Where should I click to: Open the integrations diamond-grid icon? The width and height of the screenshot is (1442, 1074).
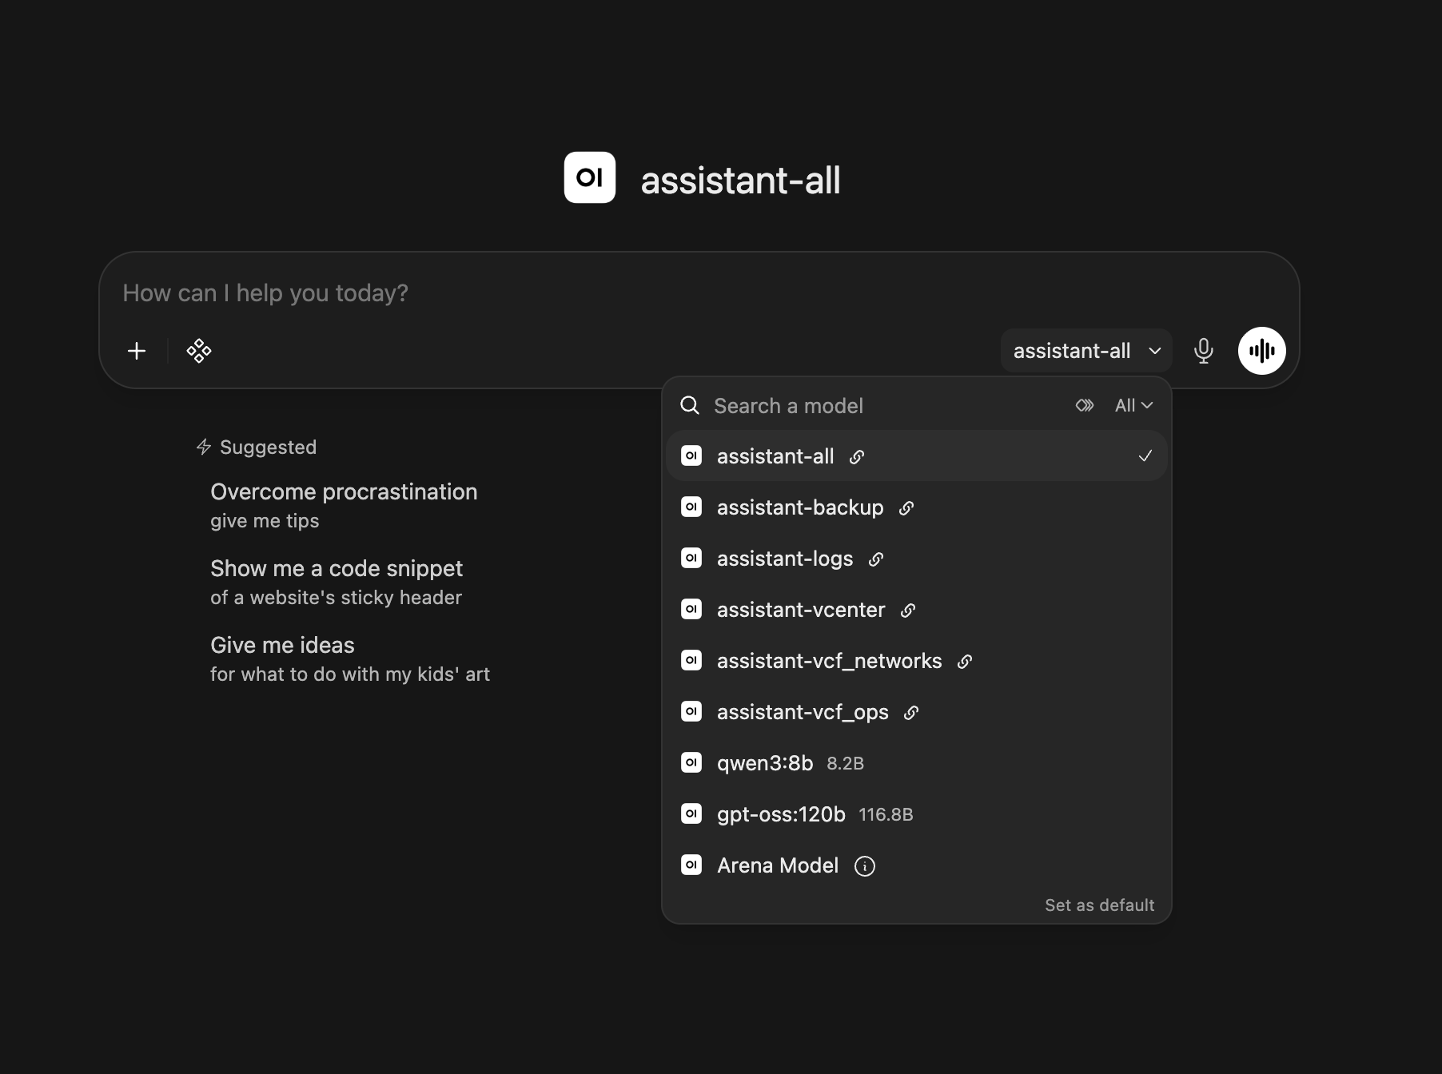[199, 351]
